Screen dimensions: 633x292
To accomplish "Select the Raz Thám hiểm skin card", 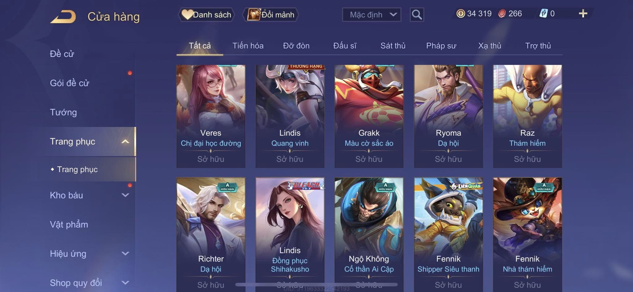I will point(527,116).
